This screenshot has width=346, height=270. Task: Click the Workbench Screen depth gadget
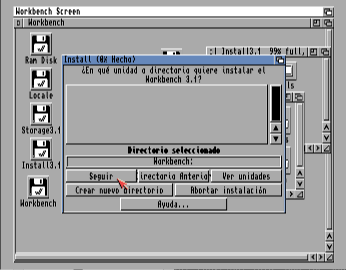click(x=328, y=11)
